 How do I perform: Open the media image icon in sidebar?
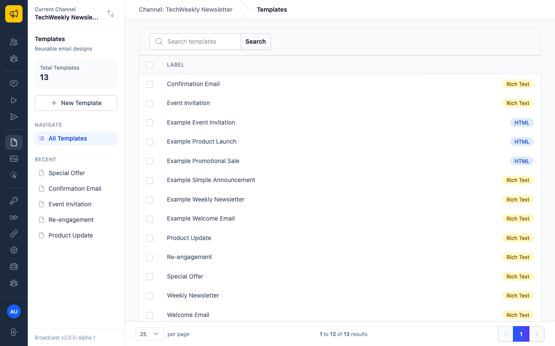[x=14, y=159]
